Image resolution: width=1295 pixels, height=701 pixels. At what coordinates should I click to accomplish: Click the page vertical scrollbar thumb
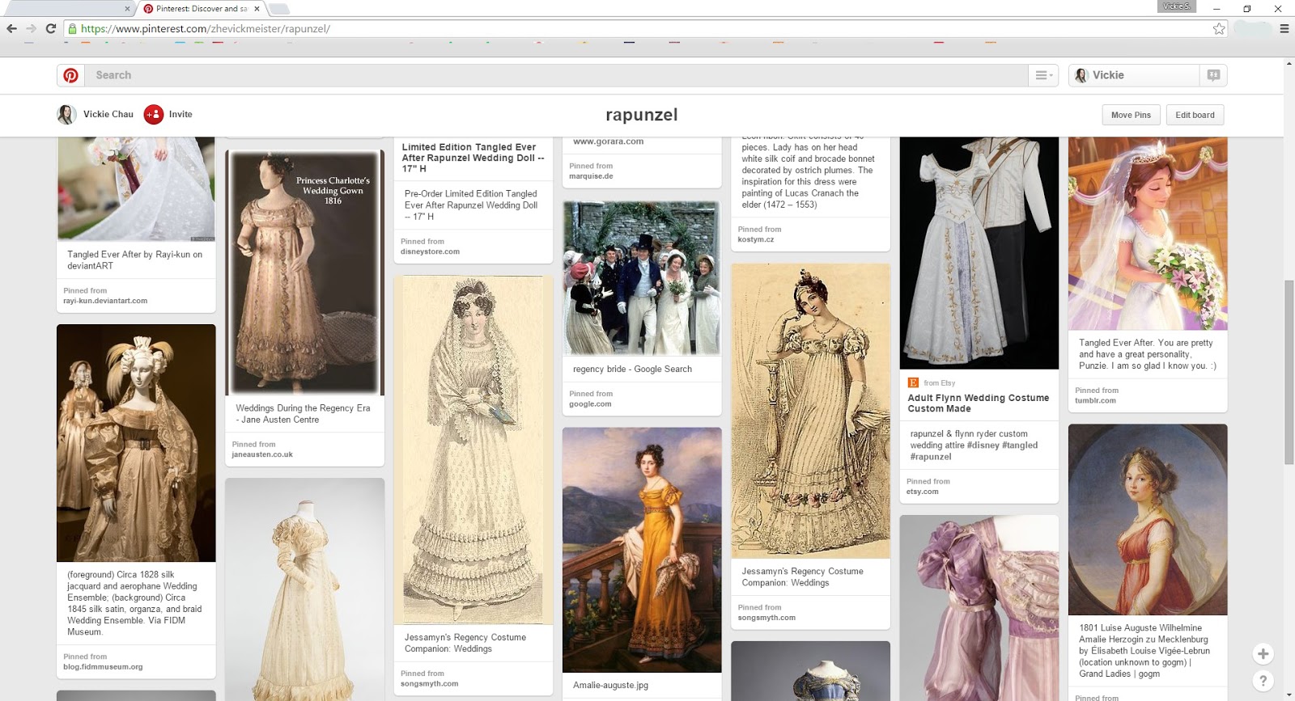1289,372
